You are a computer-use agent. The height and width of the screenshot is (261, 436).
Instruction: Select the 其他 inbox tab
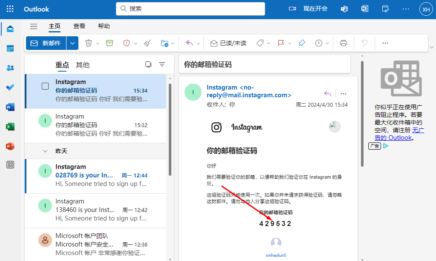pyautogui.click(x=83, y=65)
